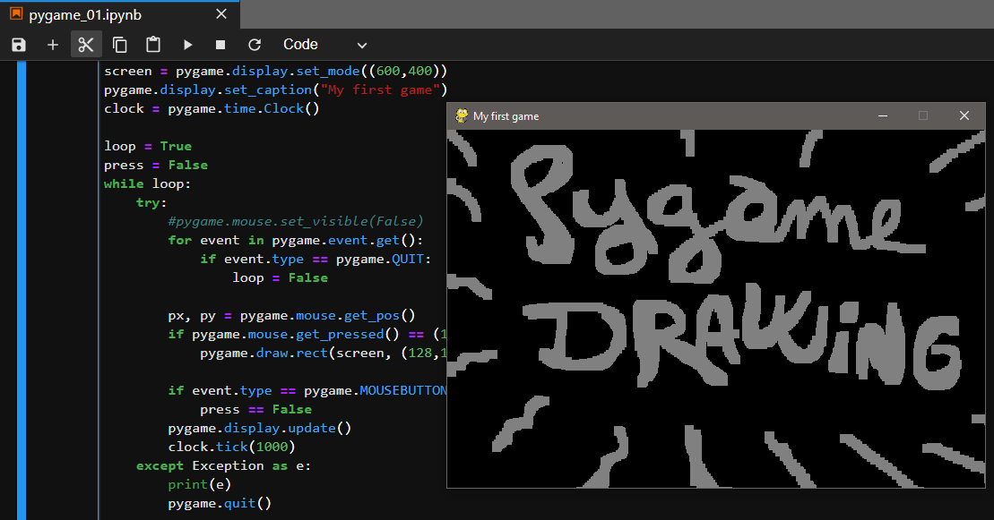
Task: Maximize the My first game window
Action: click(923, 115)
